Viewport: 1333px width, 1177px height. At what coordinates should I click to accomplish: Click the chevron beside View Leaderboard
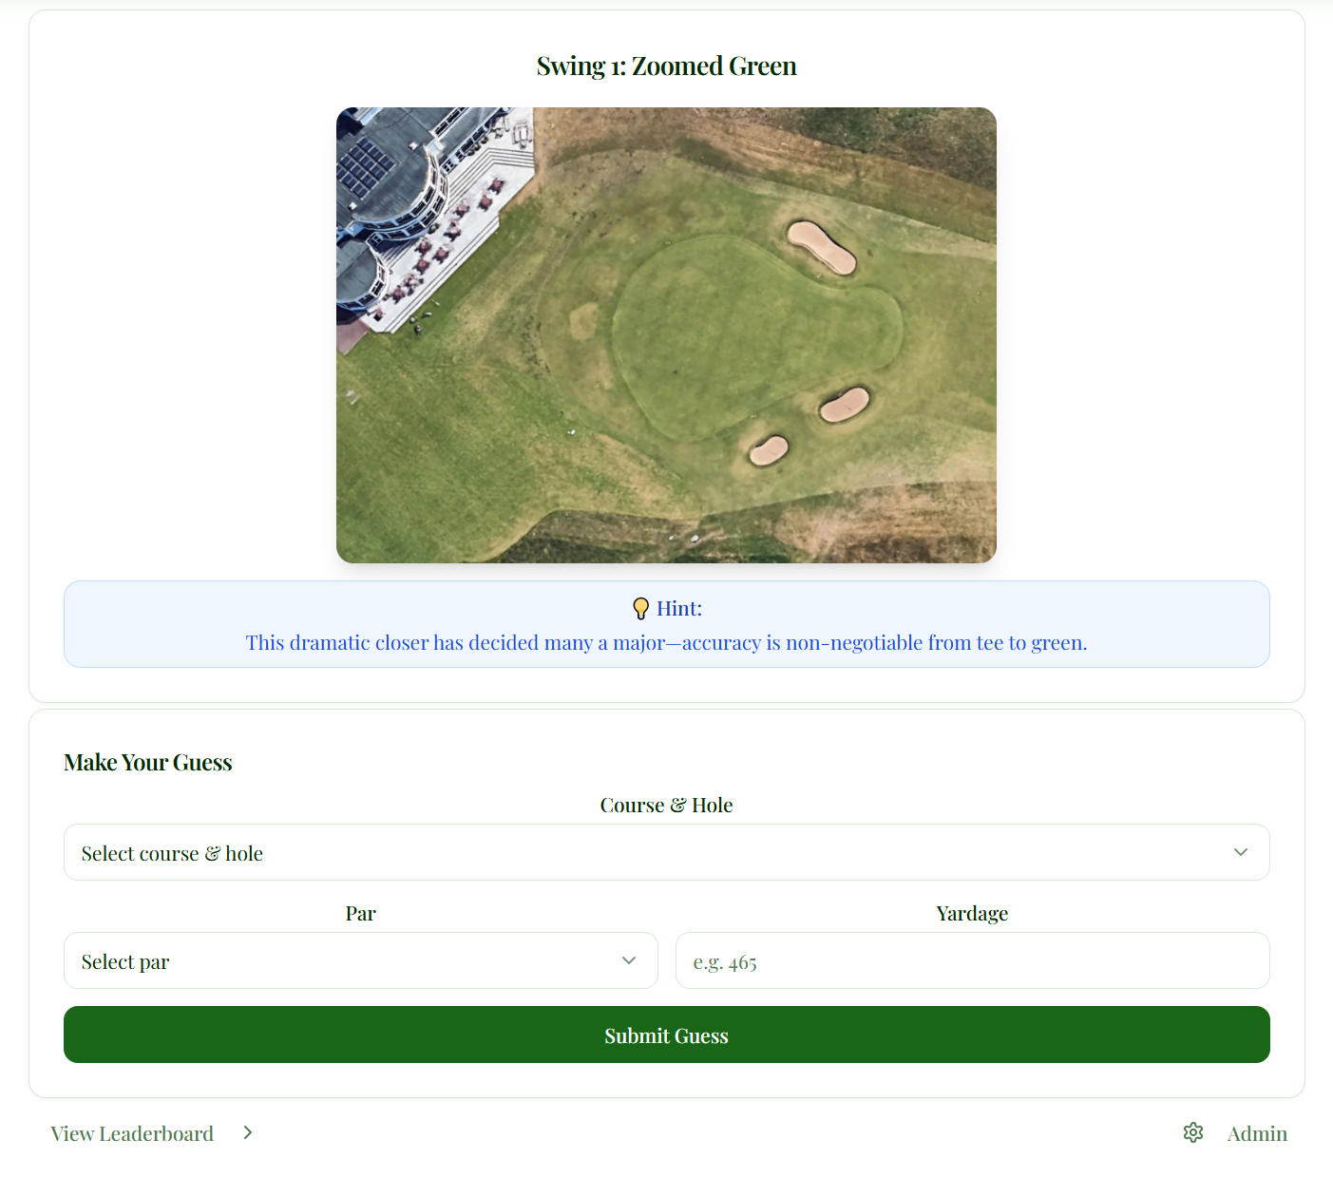tap(248, 1132)
